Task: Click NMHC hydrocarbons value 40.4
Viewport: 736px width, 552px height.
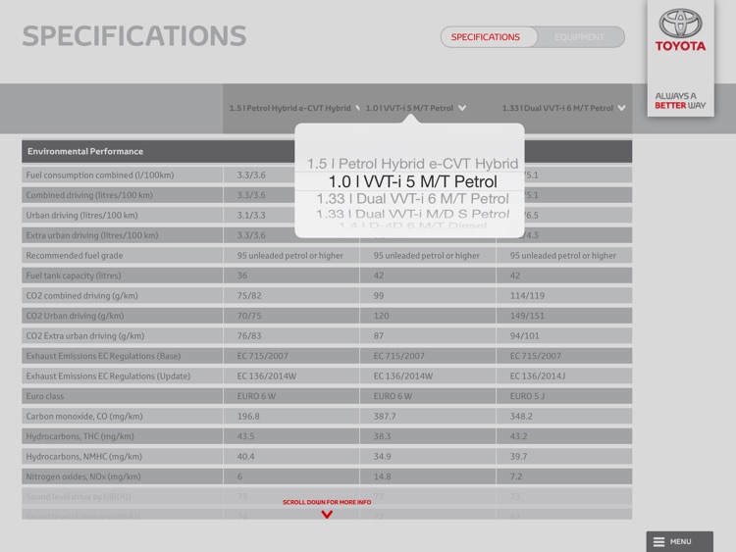Action: (x=246, y=457)
